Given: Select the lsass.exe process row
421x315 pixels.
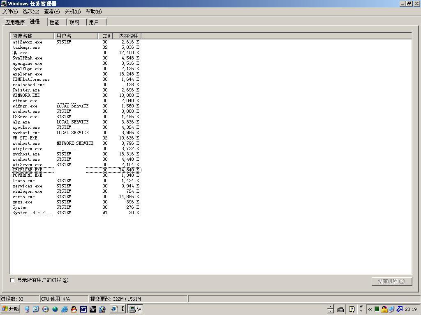Looking at the screenshot, I should (76, 180).
